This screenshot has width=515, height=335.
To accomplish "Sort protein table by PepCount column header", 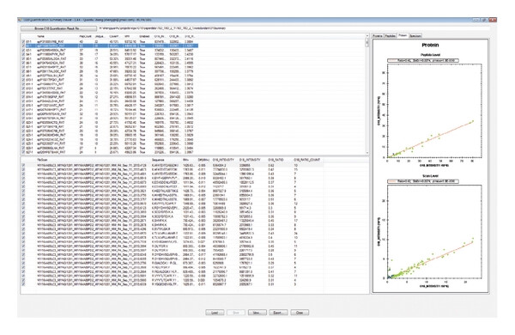I will tap(85, 36).
